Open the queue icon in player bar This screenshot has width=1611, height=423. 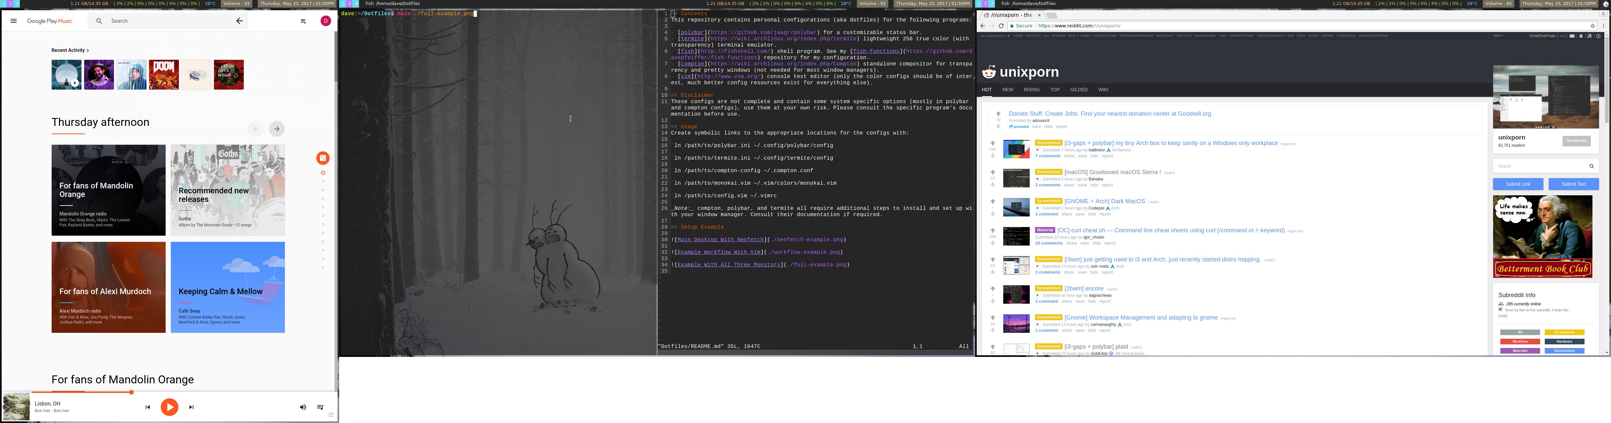click(x=320, y=407)
